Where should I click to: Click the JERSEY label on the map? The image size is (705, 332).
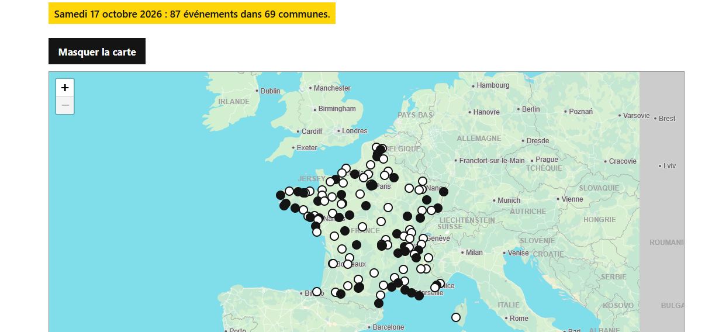(312, 179)
